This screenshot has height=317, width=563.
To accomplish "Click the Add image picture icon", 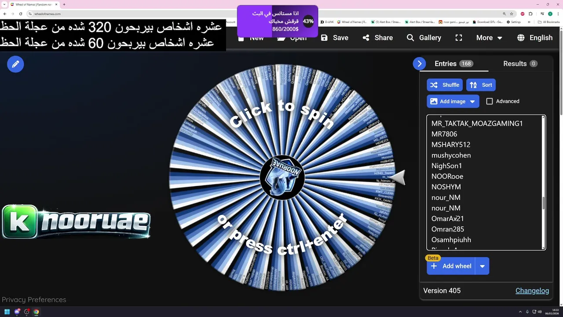I will pos(434,101).
